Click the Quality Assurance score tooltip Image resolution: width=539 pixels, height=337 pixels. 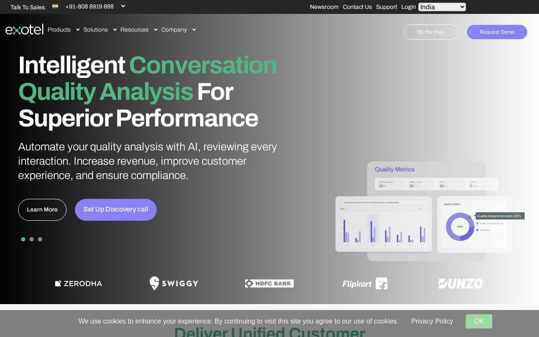[500, 216]
